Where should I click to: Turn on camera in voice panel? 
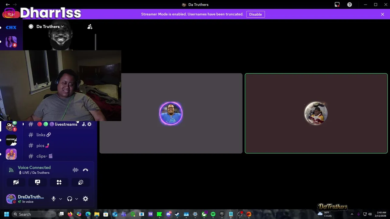point(16,182)
